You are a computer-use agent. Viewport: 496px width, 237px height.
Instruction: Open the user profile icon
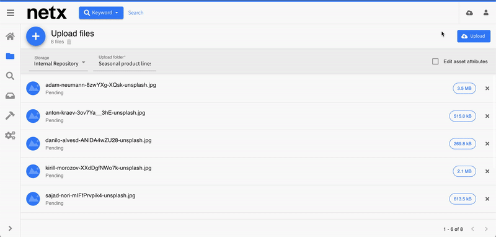point(486,12)
